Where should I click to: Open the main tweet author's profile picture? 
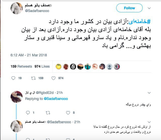[x=17, y=8]
